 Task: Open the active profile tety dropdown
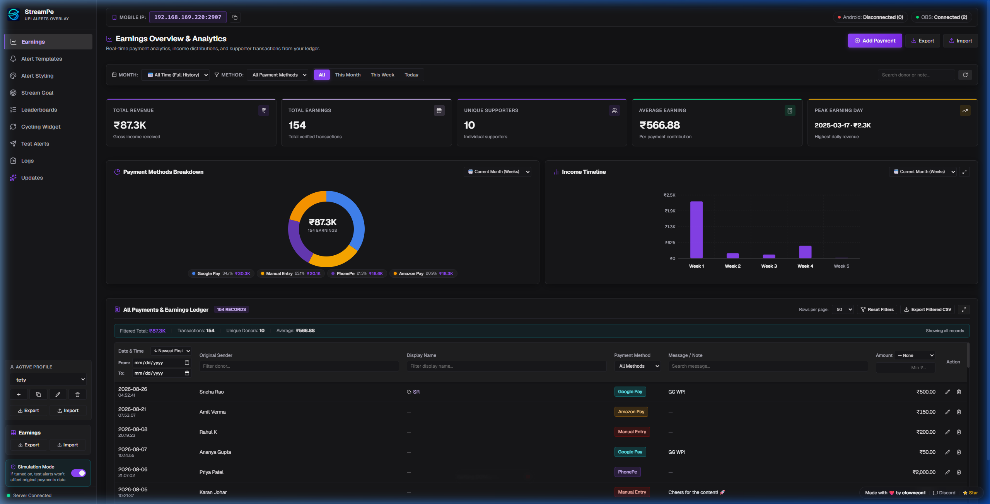pos(48,380)
